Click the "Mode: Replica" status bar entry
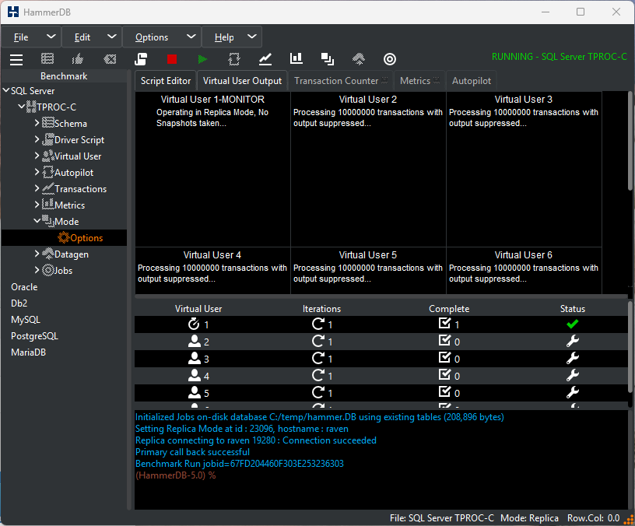The width and height of the screenshot is (635, 526). [529, 518]
